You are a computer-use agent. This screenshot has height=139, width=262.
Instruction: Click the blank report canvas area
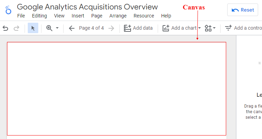point(117,89)
